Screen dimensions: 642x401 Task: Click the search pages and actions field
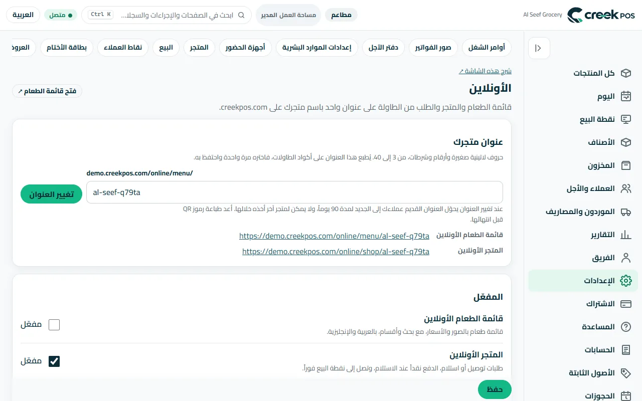(x=167, y=15)
